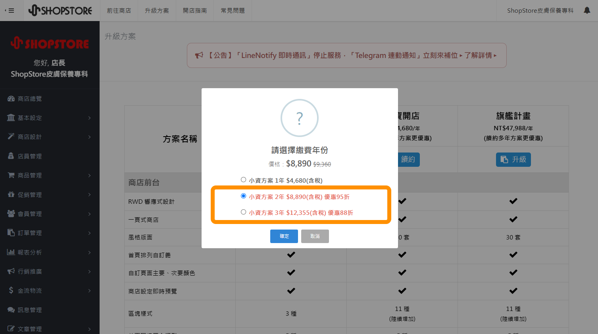
Task: Expand the 基本設定 chevron
Action: click(90, 118)
